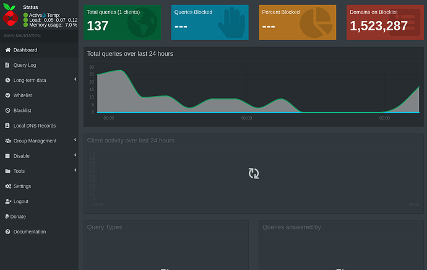The height and width of the screenshot is (270, 427).
Task: Click the Pi-hole raspberry logo
Action: click(10, 15)
